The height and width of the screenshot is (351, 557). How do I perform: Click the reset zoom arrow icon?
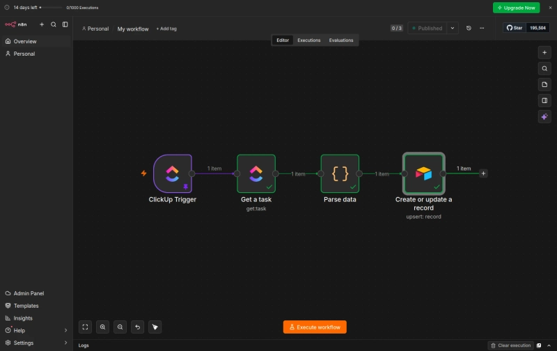point(137,327)
